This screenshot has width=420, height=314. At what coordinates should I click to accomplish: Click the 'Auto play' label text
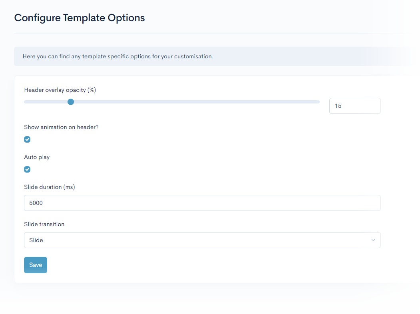point(37,157)
